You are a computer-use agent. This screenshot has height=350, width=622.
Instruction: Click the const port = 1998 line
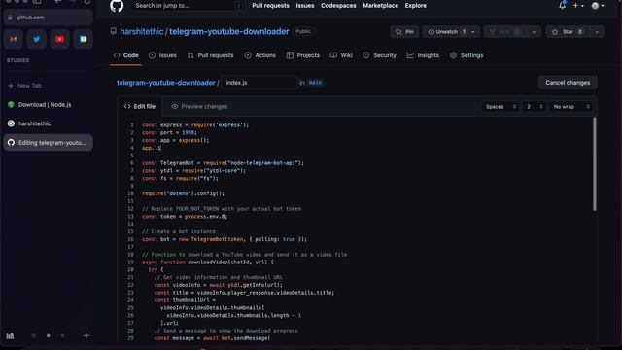click(169, 132)
